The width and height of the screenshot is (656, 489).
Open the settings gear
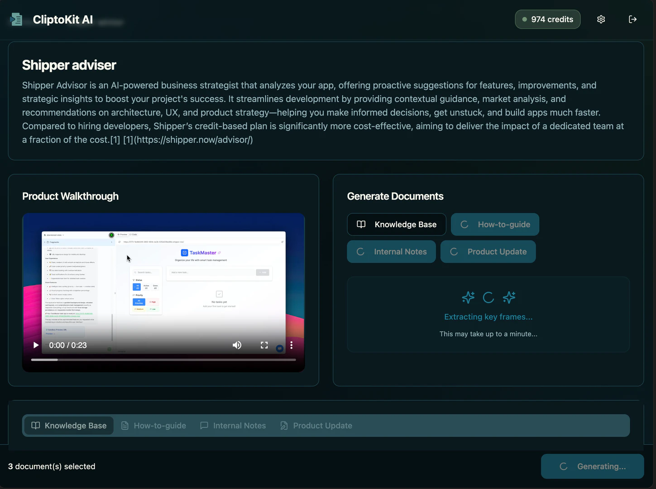[x=601, y=19]
